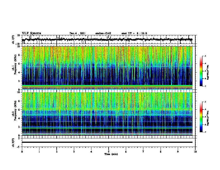Image resolution: width=220 pixels, height=170 pixels.
Task: Click the "ch.3(V)" axis label
Action: (13, 143)
